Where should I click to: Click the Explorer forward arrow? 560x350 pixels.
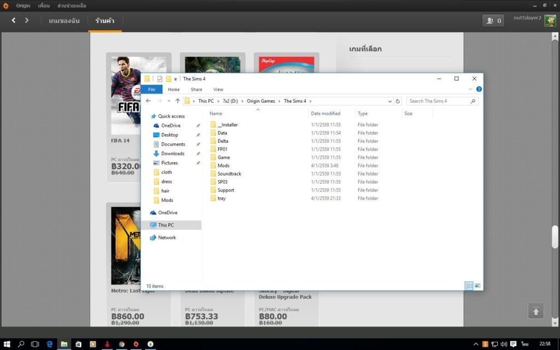[x=160, y=101]
